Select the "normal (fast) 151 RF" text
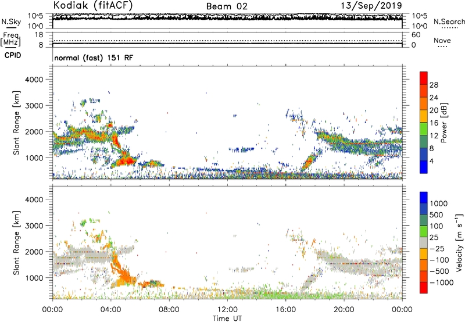The height and width of the screenshot is (322, 465). point(94,58)
